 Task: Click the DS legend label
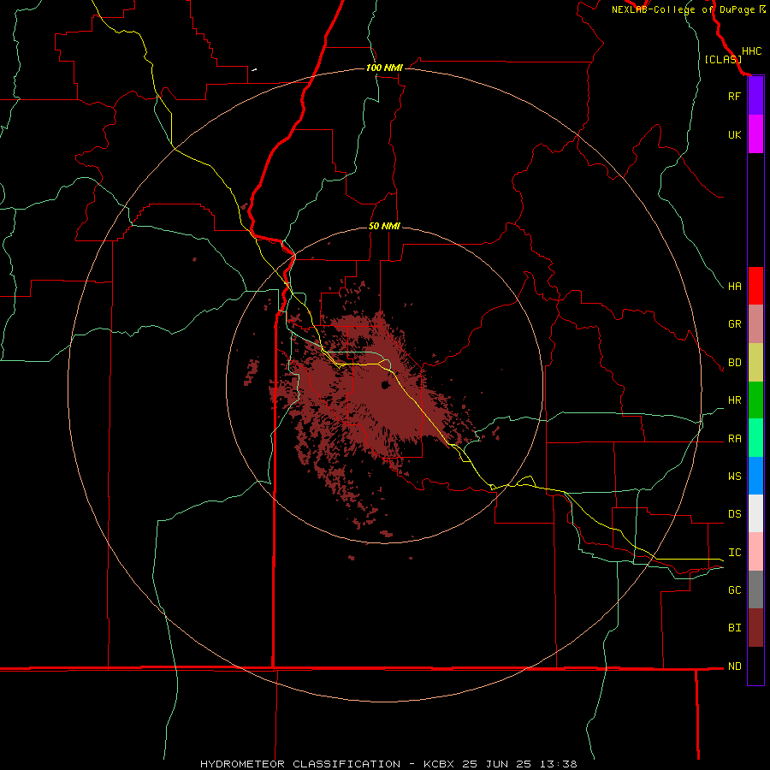pyautogui.click(x=734, y=514)
